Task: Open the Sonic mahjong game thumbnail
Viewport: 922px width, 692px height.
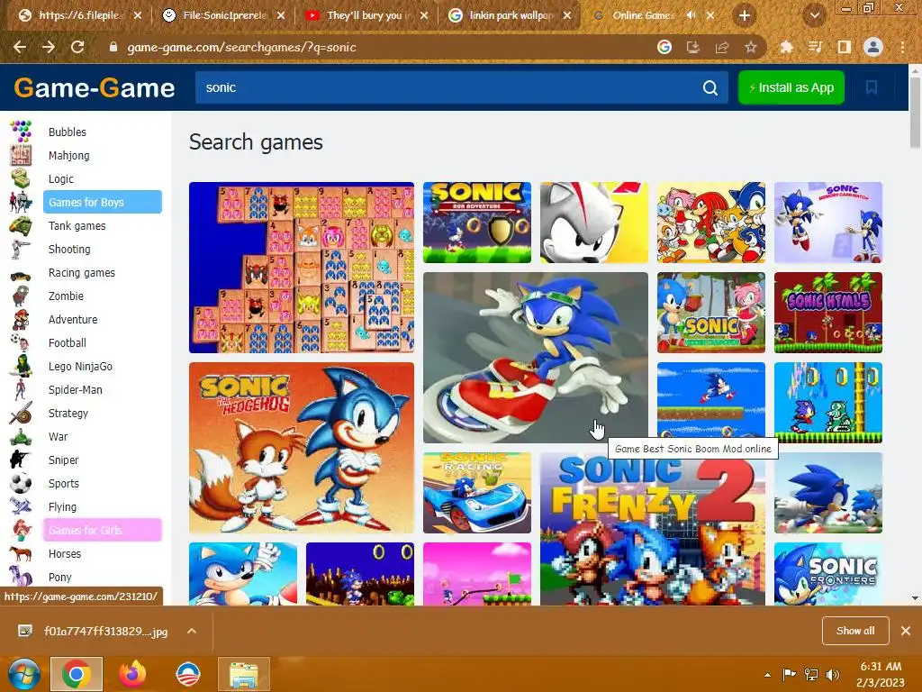Action: tap(301, 267)
